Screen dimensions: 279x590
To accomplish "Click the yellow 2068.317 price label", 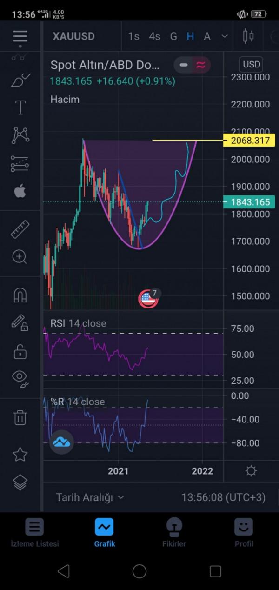I will point(249,140).
